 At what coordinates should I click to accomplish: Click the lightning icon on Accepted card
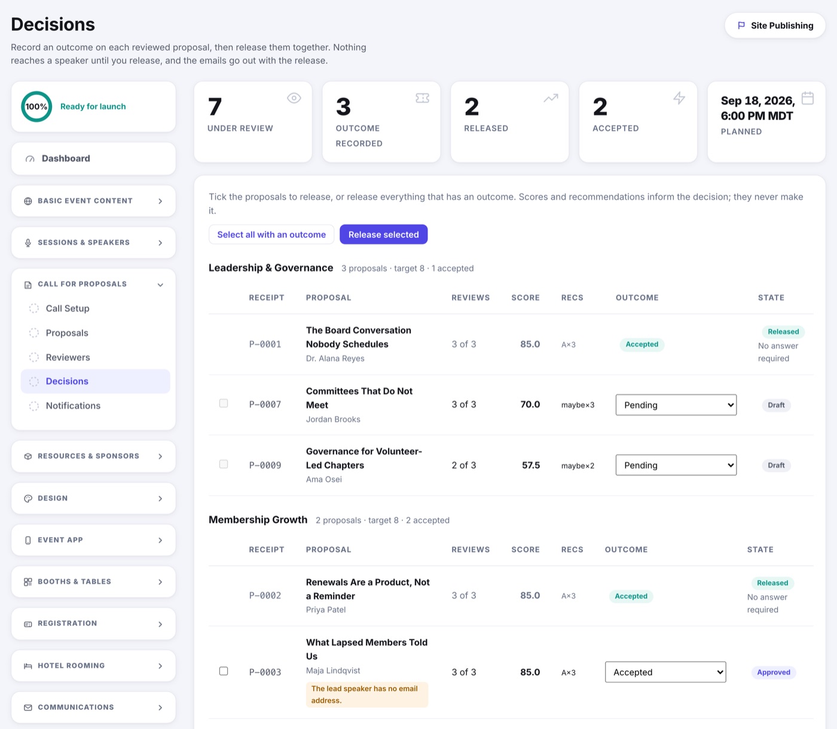pos(679,98)
